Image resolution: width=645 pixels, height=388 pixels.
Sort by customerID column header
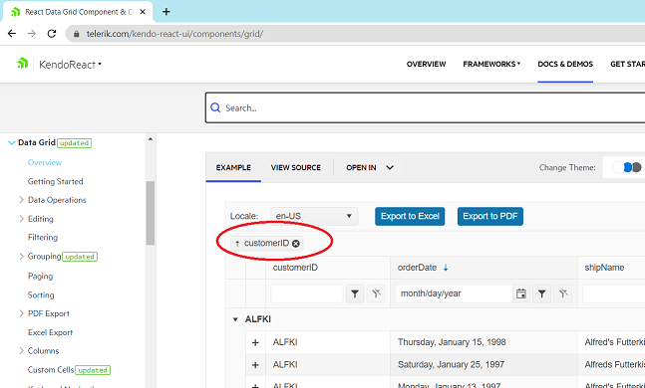tap(295, 268)
